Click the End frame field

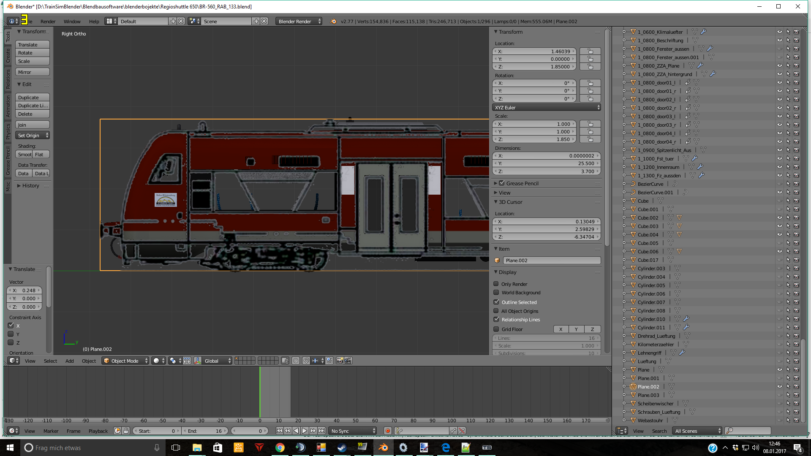(x=206, y=431)
